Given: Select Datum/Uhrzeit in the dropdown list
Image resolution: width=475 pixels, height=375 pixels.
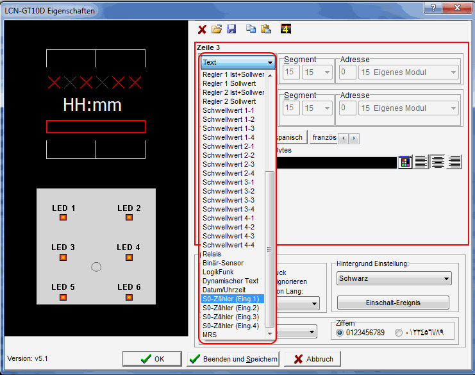Looking at the screenshot, I should tap(225, 290).
